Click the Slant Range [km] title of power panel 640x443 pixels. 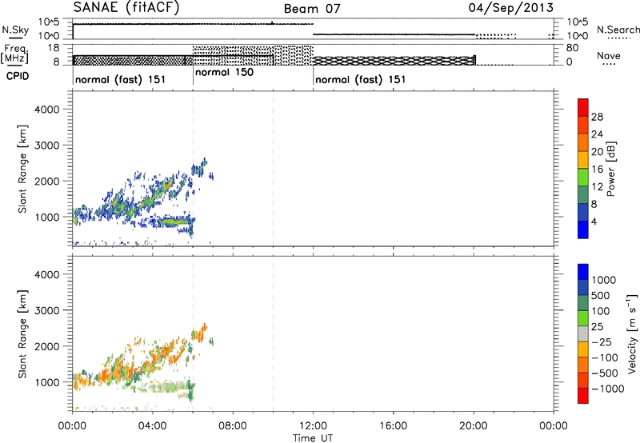22,169
